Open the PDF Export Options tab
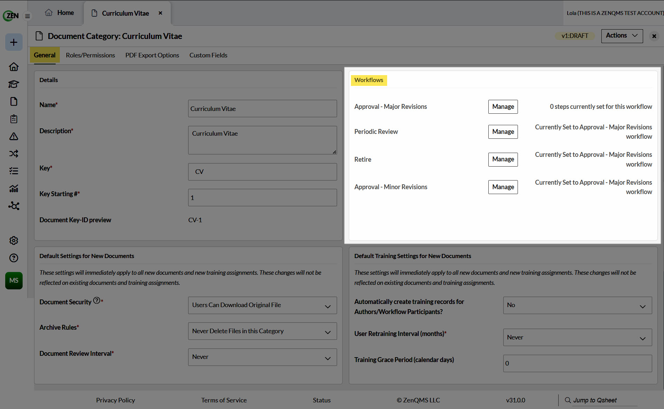 point(152,55)
